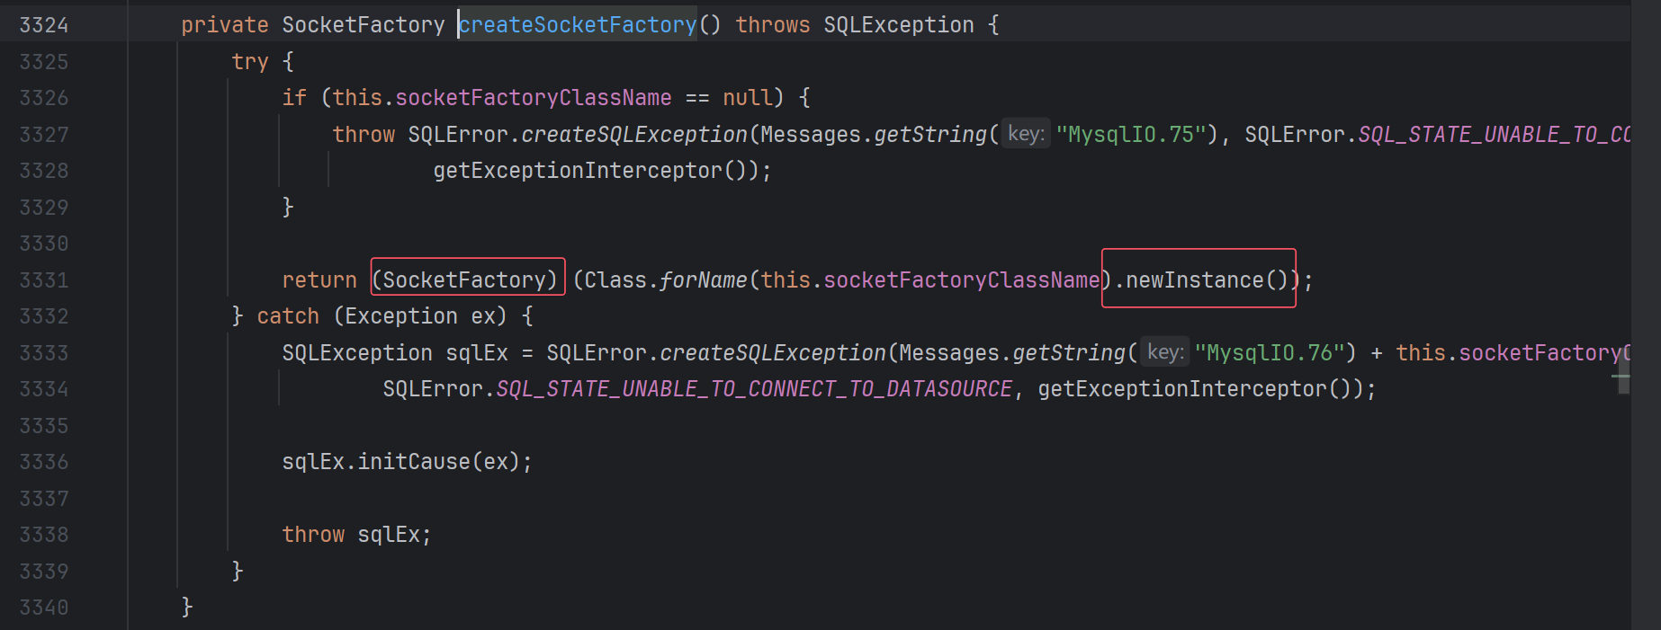Click line number 3340 in the gutter
Viewport: 1661px width, 630px height.
click(43, 608)
